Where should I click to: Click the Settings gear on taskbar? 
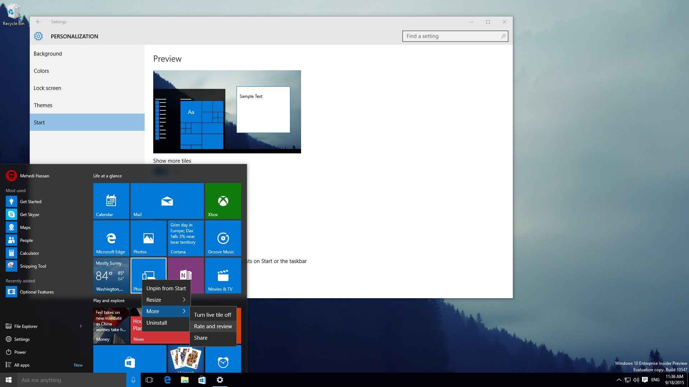[x=220, y=380]
